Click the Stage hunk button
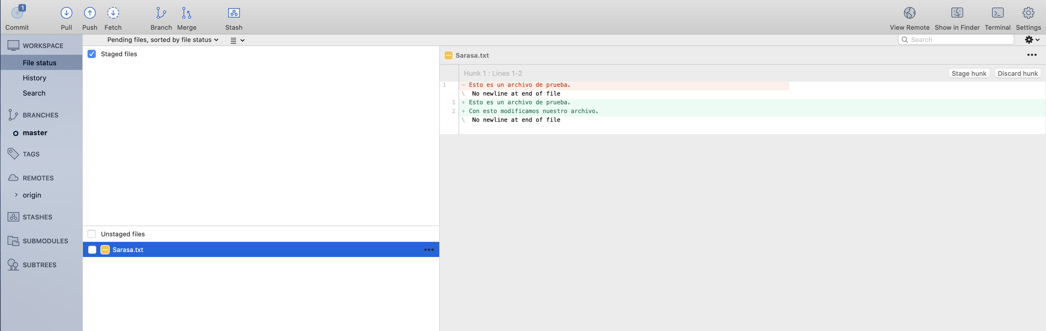 (x=968, y=73)
